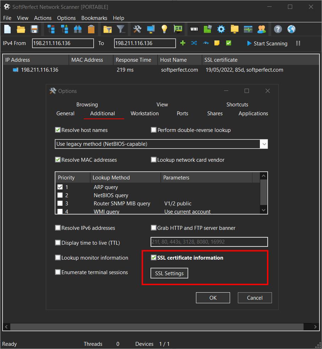Viewport: 322px width, 349px height.
Task: Enable Display time to live (TTL)
Action: (x=58, y=243)
